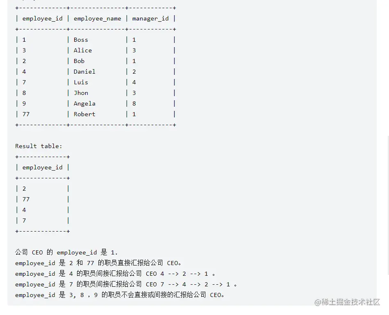Click the employee_id header in Result table

click(42, 167)
